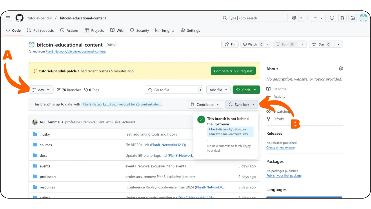The height and width of the screenshot is (209, 371).
Task: Open the resources folder icon
Action: click(35, 187)
